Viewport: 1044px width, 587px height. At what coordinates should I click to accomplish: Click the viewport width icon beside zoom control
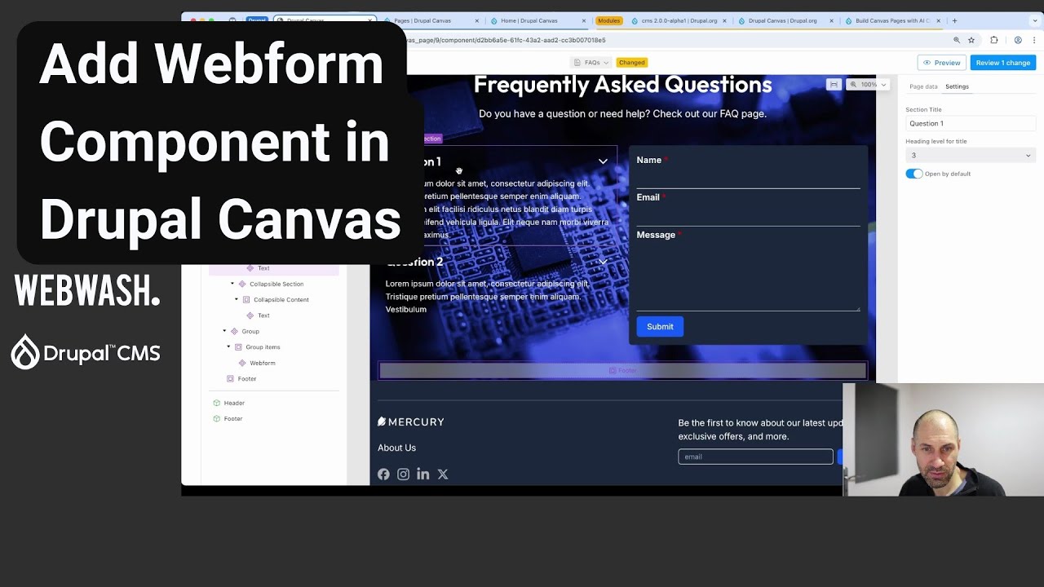pyautogui.click(x=833, y=84)
